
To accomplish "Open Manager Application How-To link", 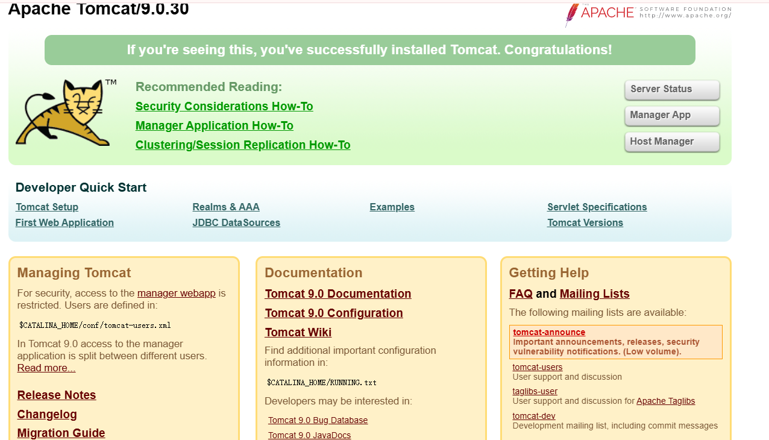I will pyautogui.click(x=215, y=126).
